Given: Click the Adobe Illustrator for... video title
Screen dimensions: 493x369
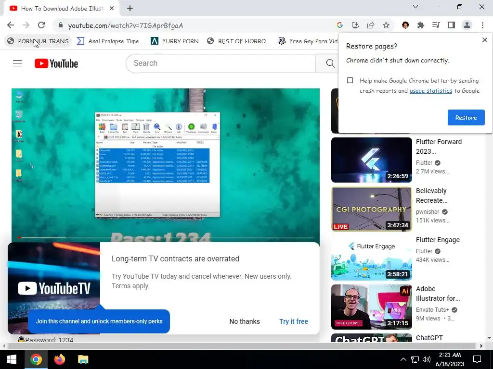Looking at the screenshot, I should point(438,294).
